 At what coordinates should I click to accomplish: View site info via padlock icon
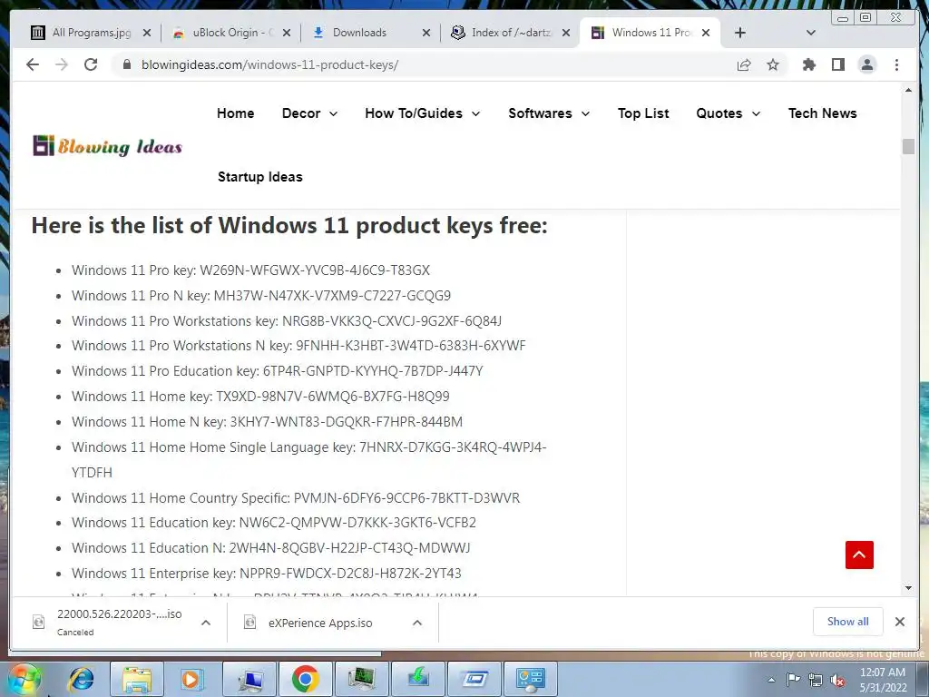click(126, 64)
